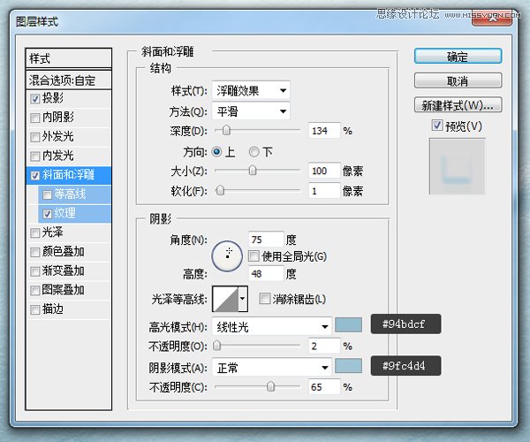Enable the 外发光 checkbox

pyautogui.click(x=35, y=137)
